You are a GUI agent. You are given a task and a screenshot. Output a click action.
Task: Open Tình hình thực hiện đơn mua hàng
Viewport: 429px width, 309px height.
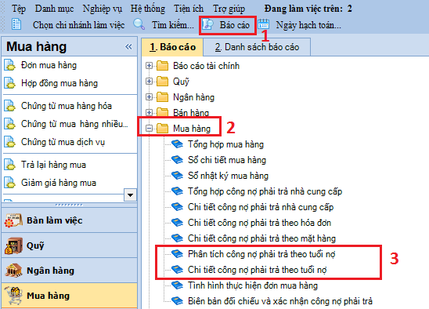(253, 285)
